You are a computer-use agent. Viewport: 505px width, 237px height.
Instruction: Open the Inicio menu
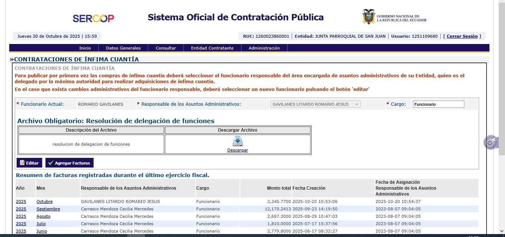[85, 48]
